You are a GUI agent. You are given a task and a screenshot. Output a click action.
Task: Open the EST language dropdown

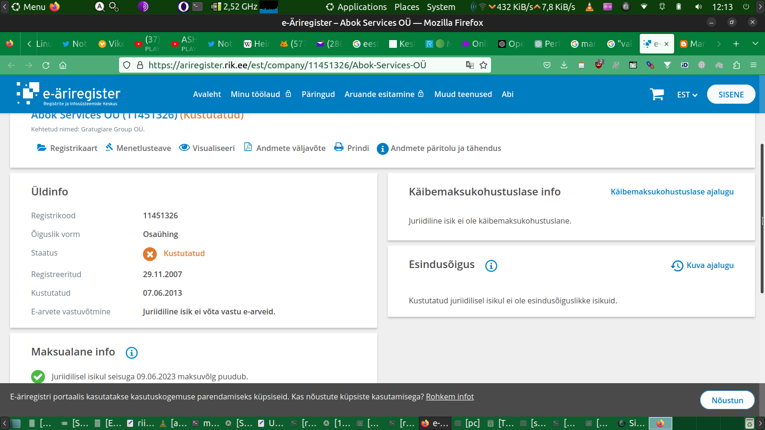pos(687,95)
